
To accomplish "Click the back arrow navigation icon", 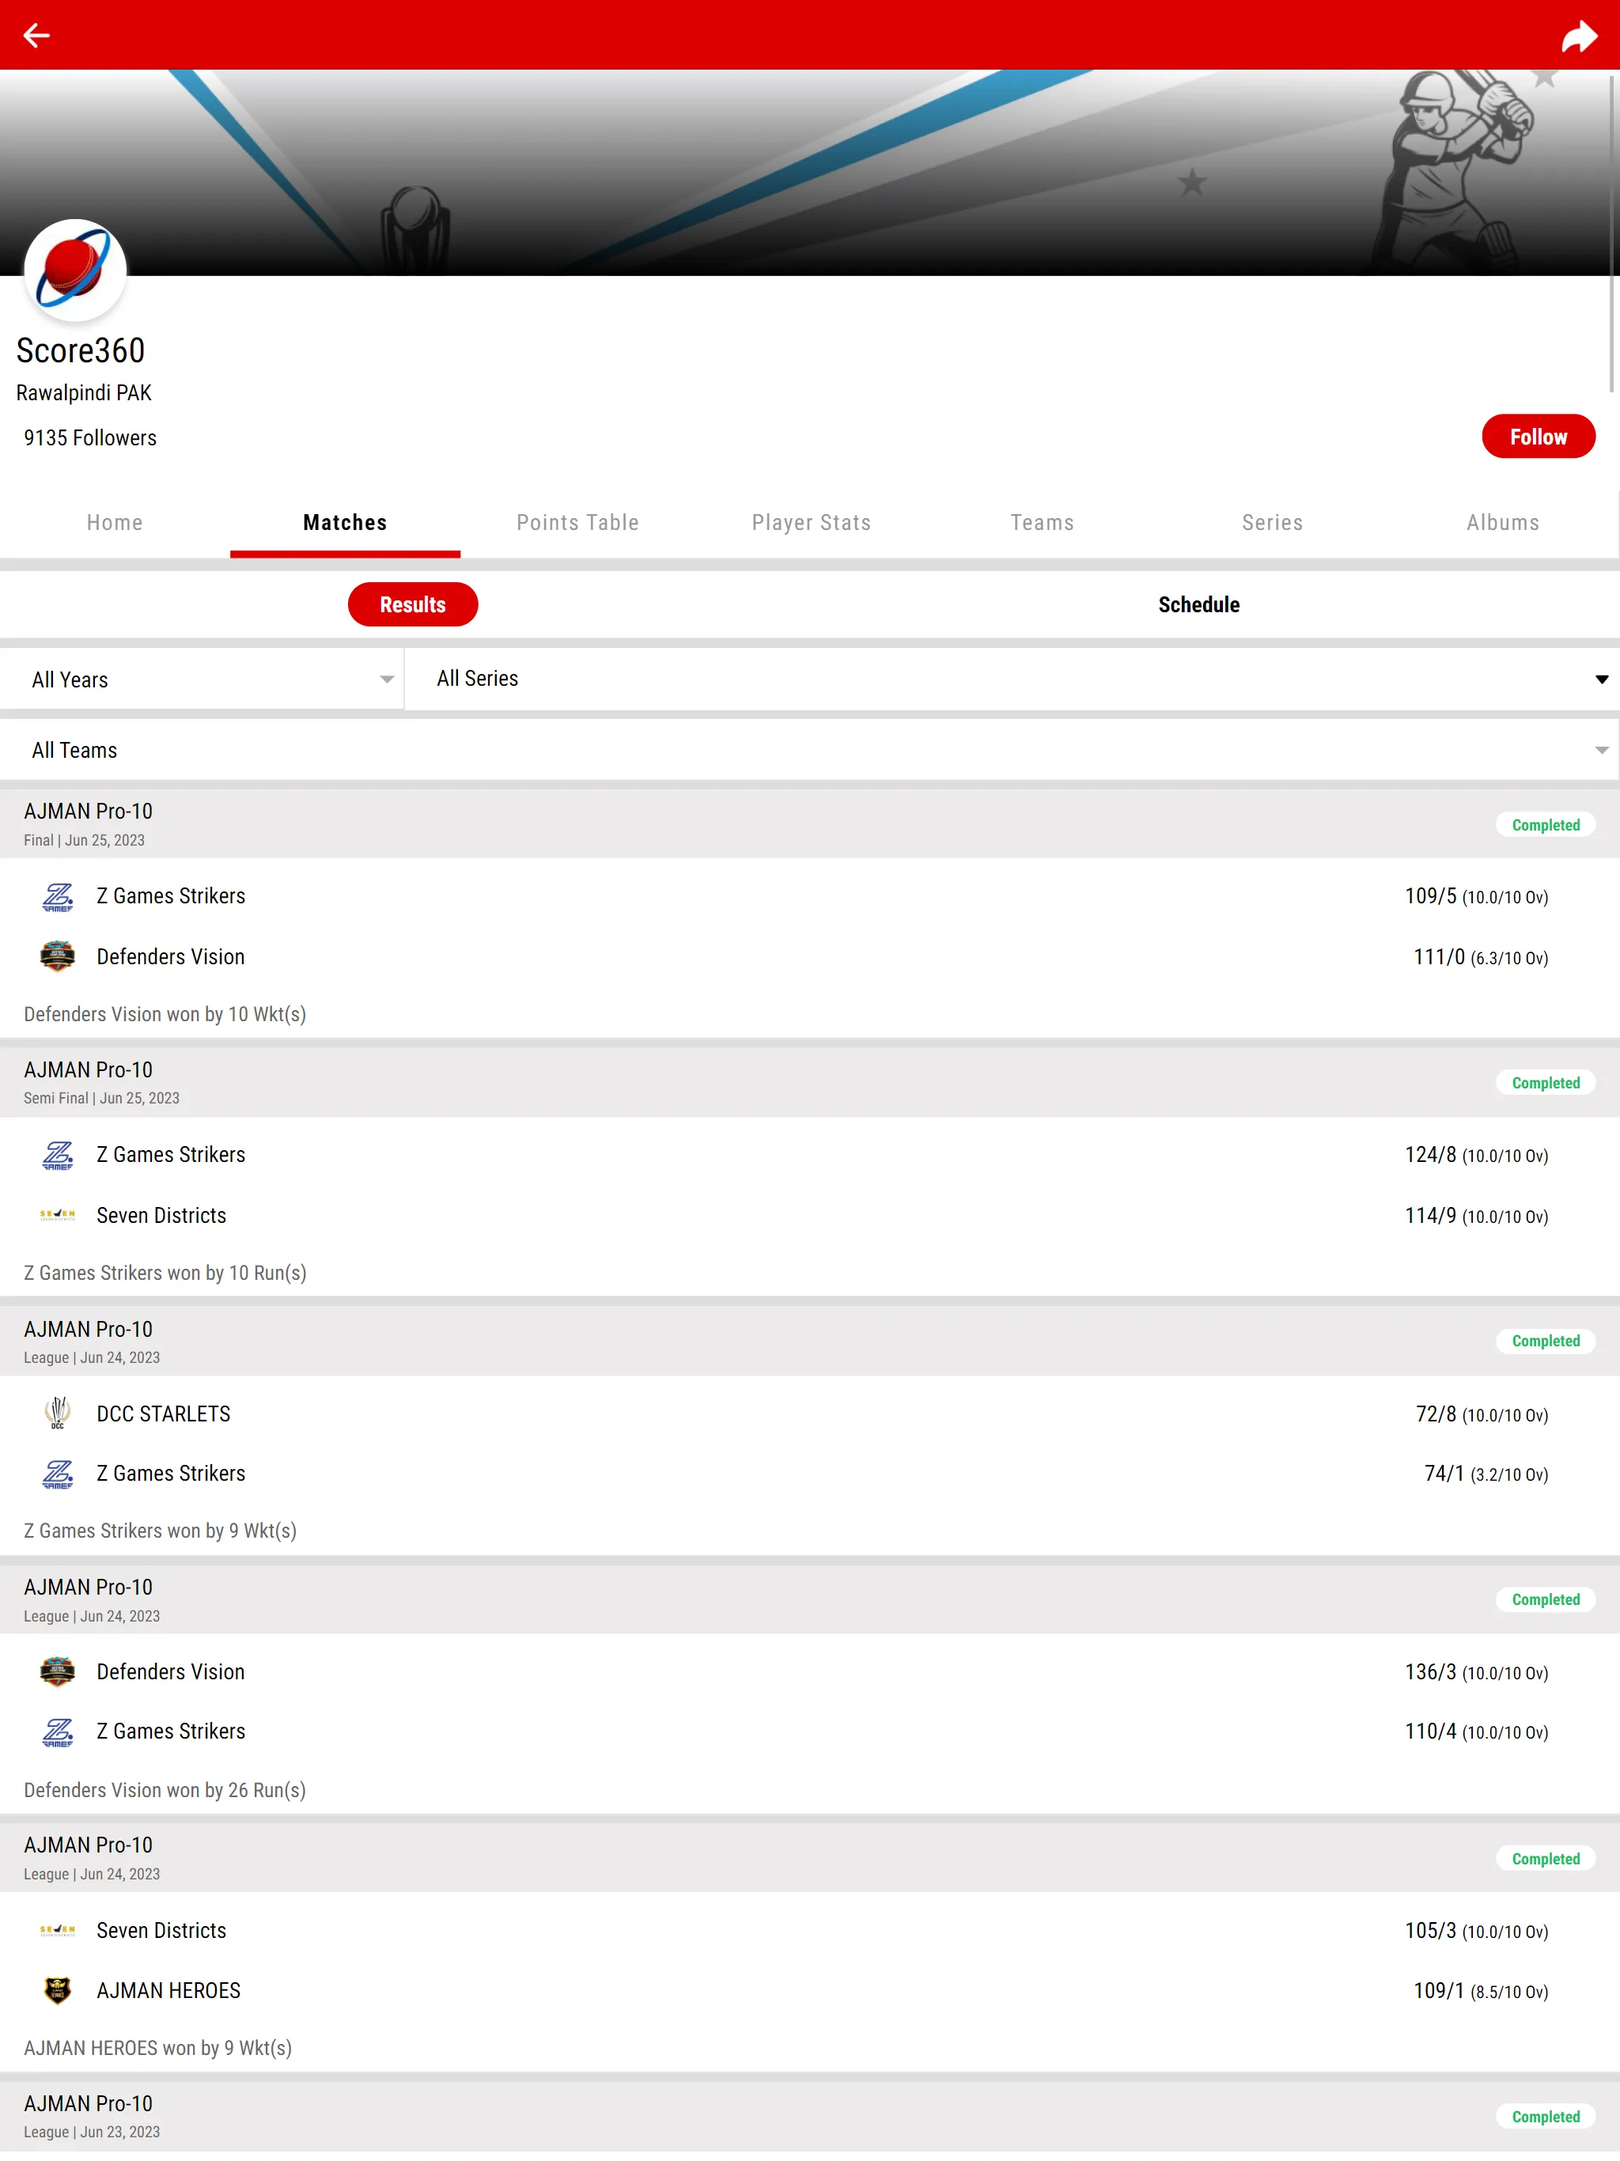I will tap(36, 34).
